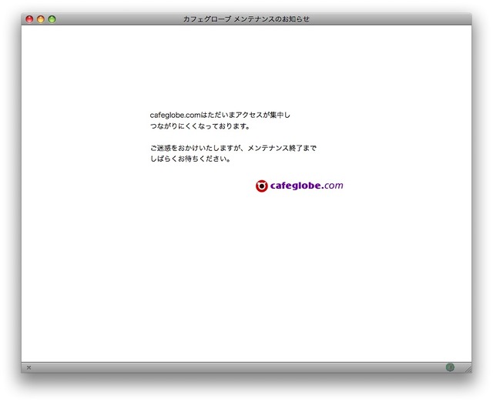Click the blank title bar between buttons and title

[x=116, y=19]
